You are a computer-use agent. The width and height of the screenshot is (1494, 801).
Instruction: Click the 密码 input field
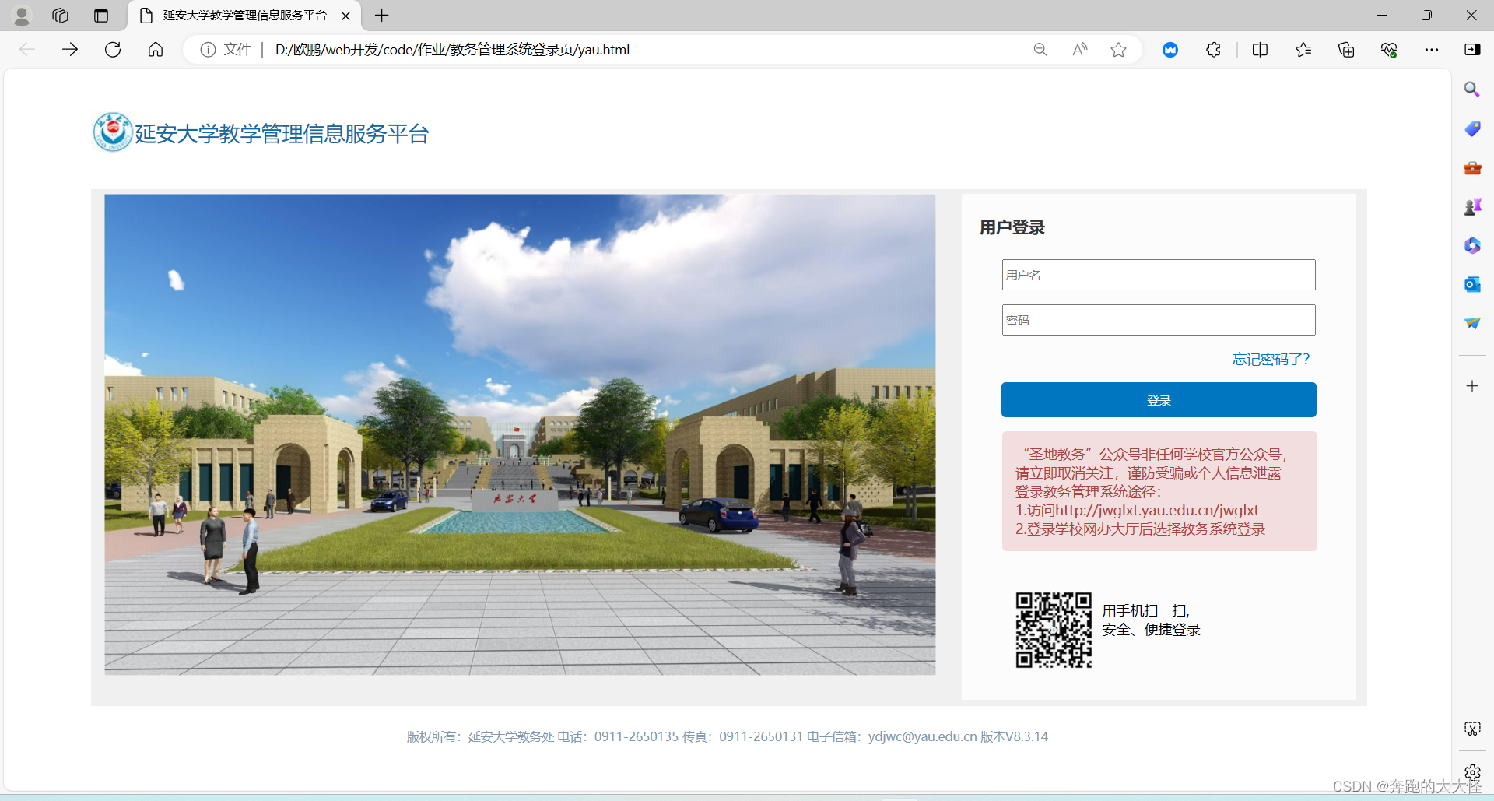pos(1159,320)
